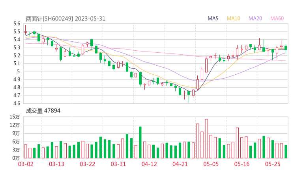Click the 15万 volume axis label

pyautogui.click(x=15, y=117)
